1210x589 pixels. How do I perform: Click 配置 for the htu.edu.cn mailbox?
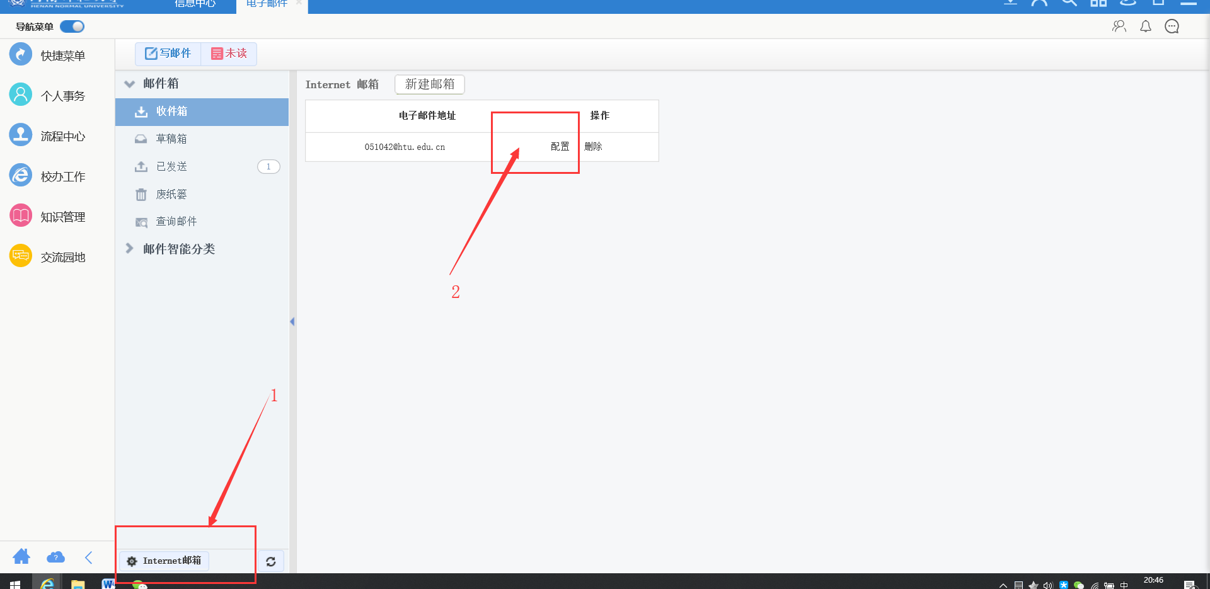pyautogui.click(x=560, y=147)
